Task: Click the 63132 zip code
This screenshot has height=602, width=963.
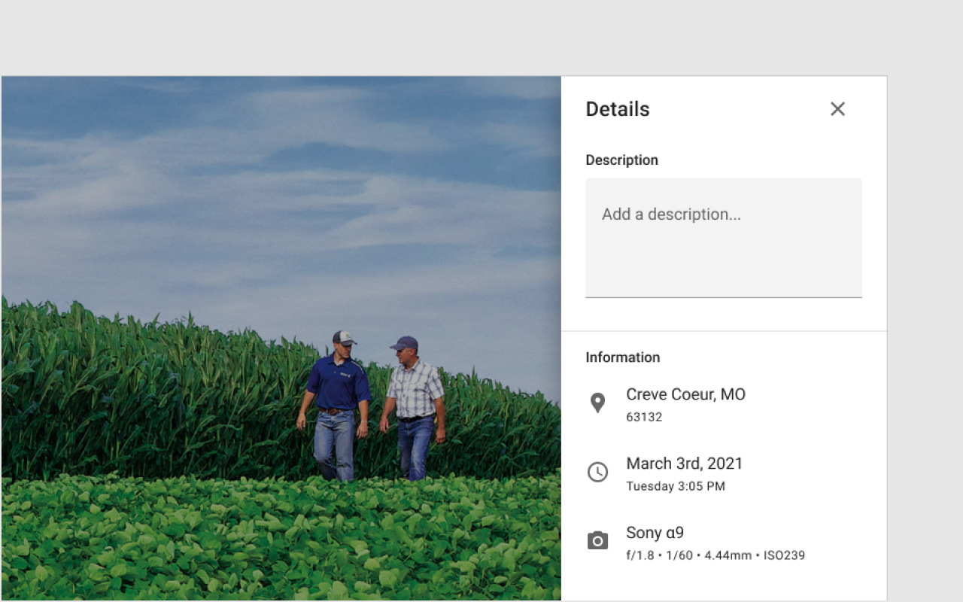Action: [644, 417]
